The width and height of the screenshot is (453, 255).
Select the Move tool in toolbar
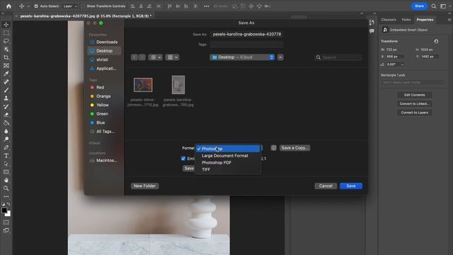(6, 25)
